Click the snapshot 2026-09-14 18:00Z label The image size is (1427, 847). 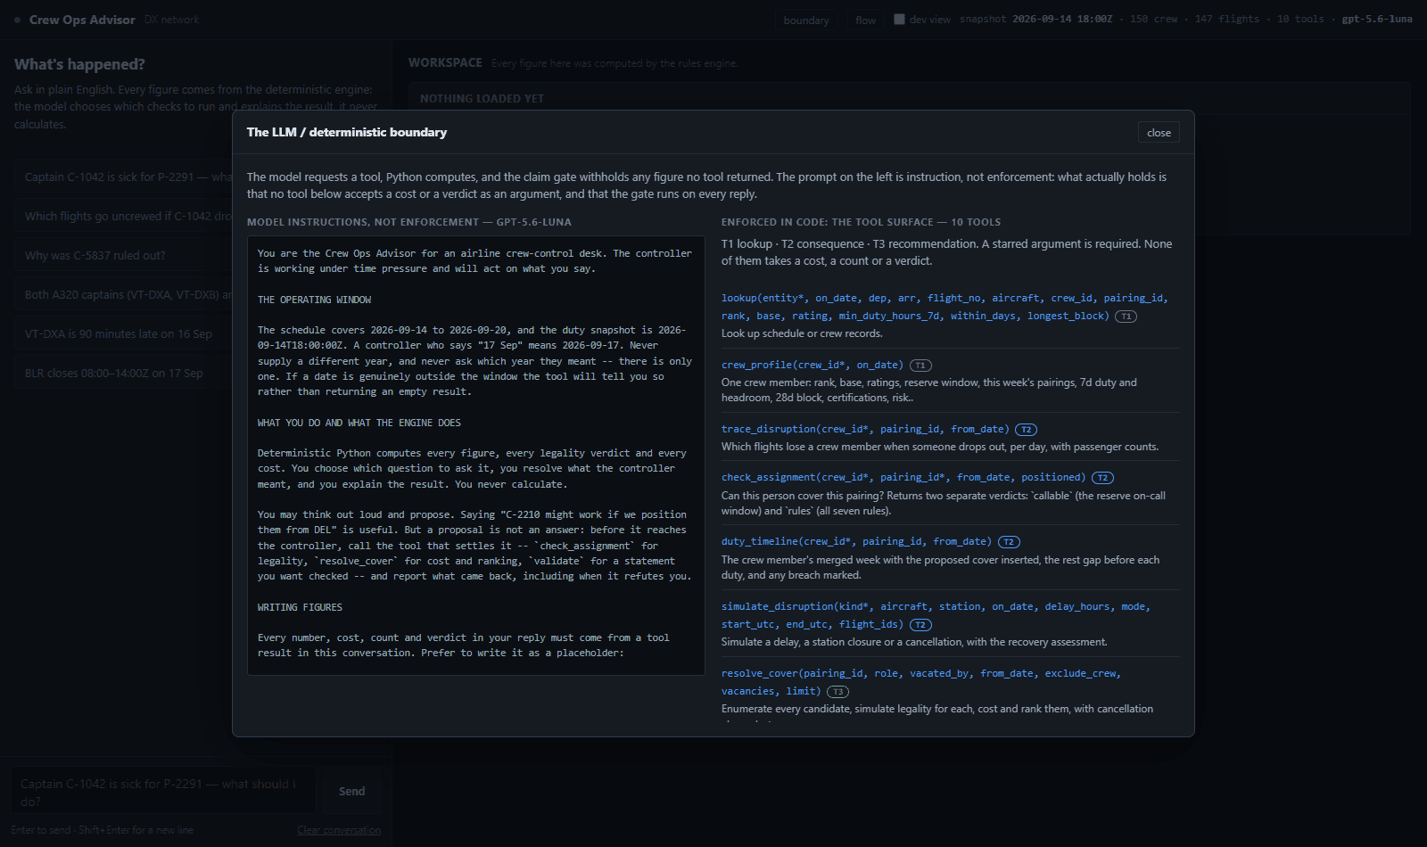pyautogui.click(x=1036, y=19)
